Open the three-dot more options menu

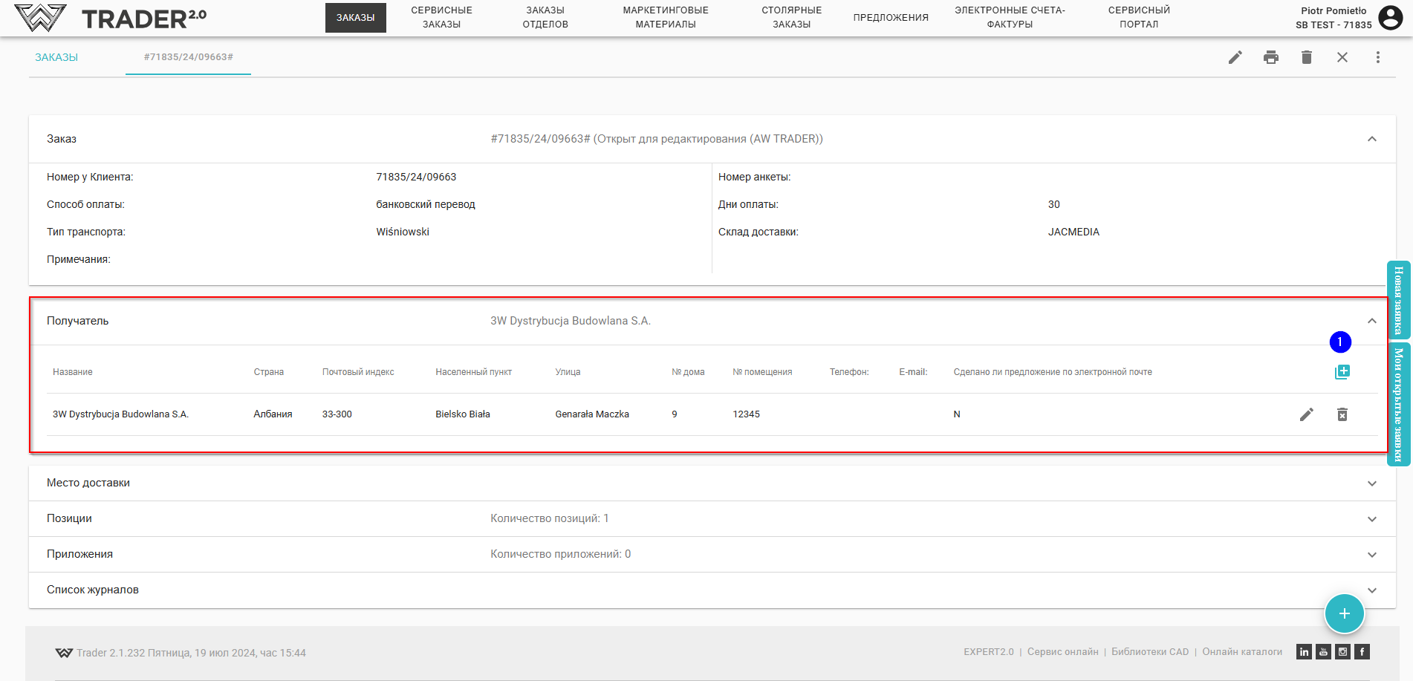(x=1377, y=57)
